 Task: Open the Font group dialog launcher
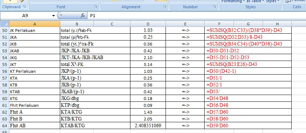pos(96,7)
